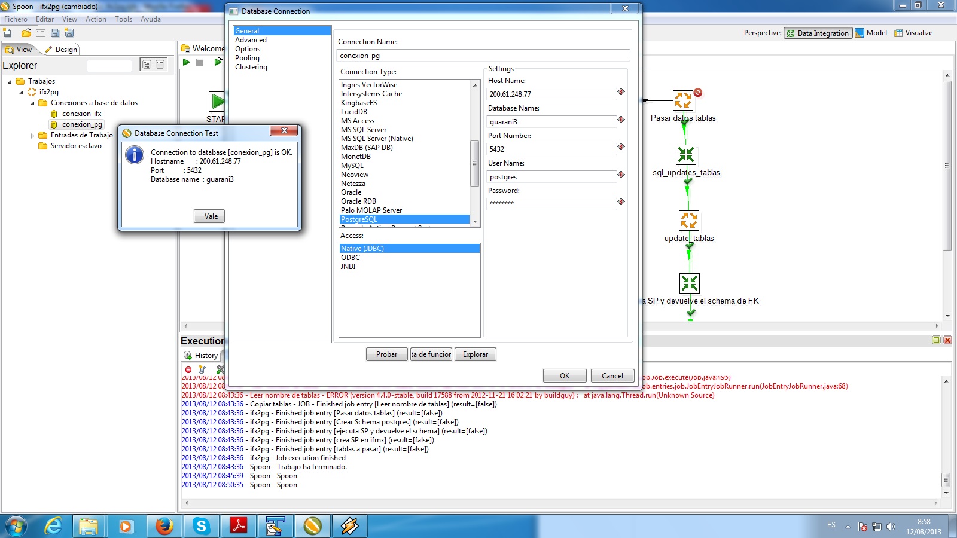
Task: Switch to the Welcome tab
Action: click(203, 48)
